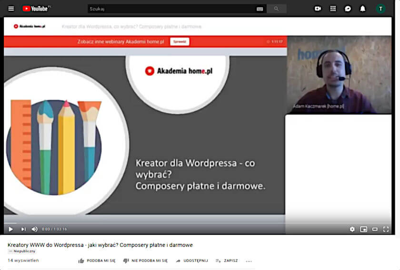This screenshot has width=400, height=270.
Task: Enable the miniplayer mode
Action: click(x=363, y=229)
